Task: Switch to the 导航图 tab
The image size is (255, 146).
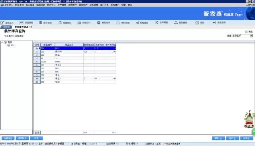Action: (x=6, y=27)
